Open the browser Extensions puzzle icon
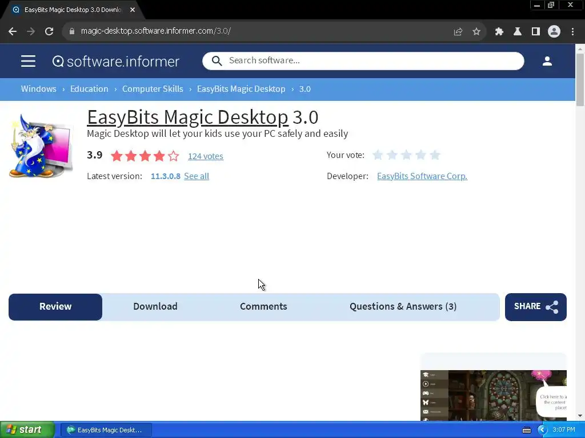585x438 pixels. (x=499, y=32)
